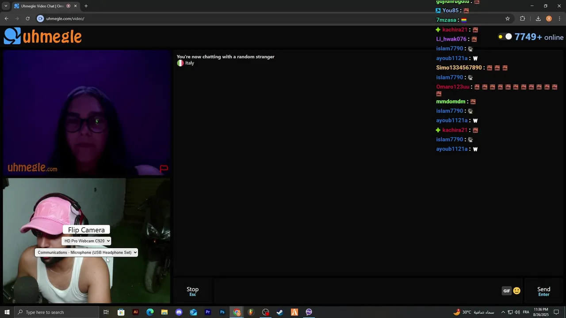The image size is (566, 318).
Task: Report stranger with the red flag icon
Action: point(164,168)
